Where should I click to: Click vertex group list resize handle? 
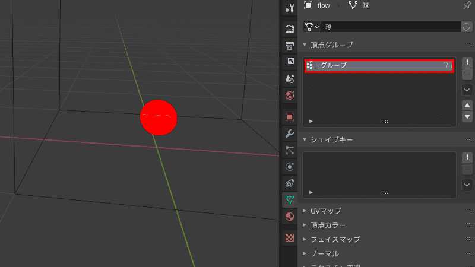tap(384, 122)
